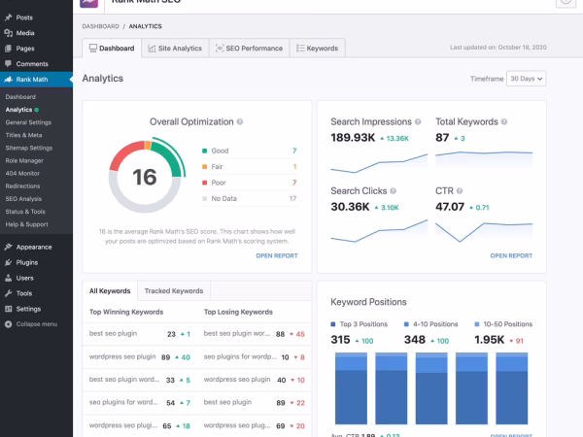The image size is (583, 437).
Task: Click winning keyword 'wordpress seo plugin' with 89
Action: tap(140, 357)
